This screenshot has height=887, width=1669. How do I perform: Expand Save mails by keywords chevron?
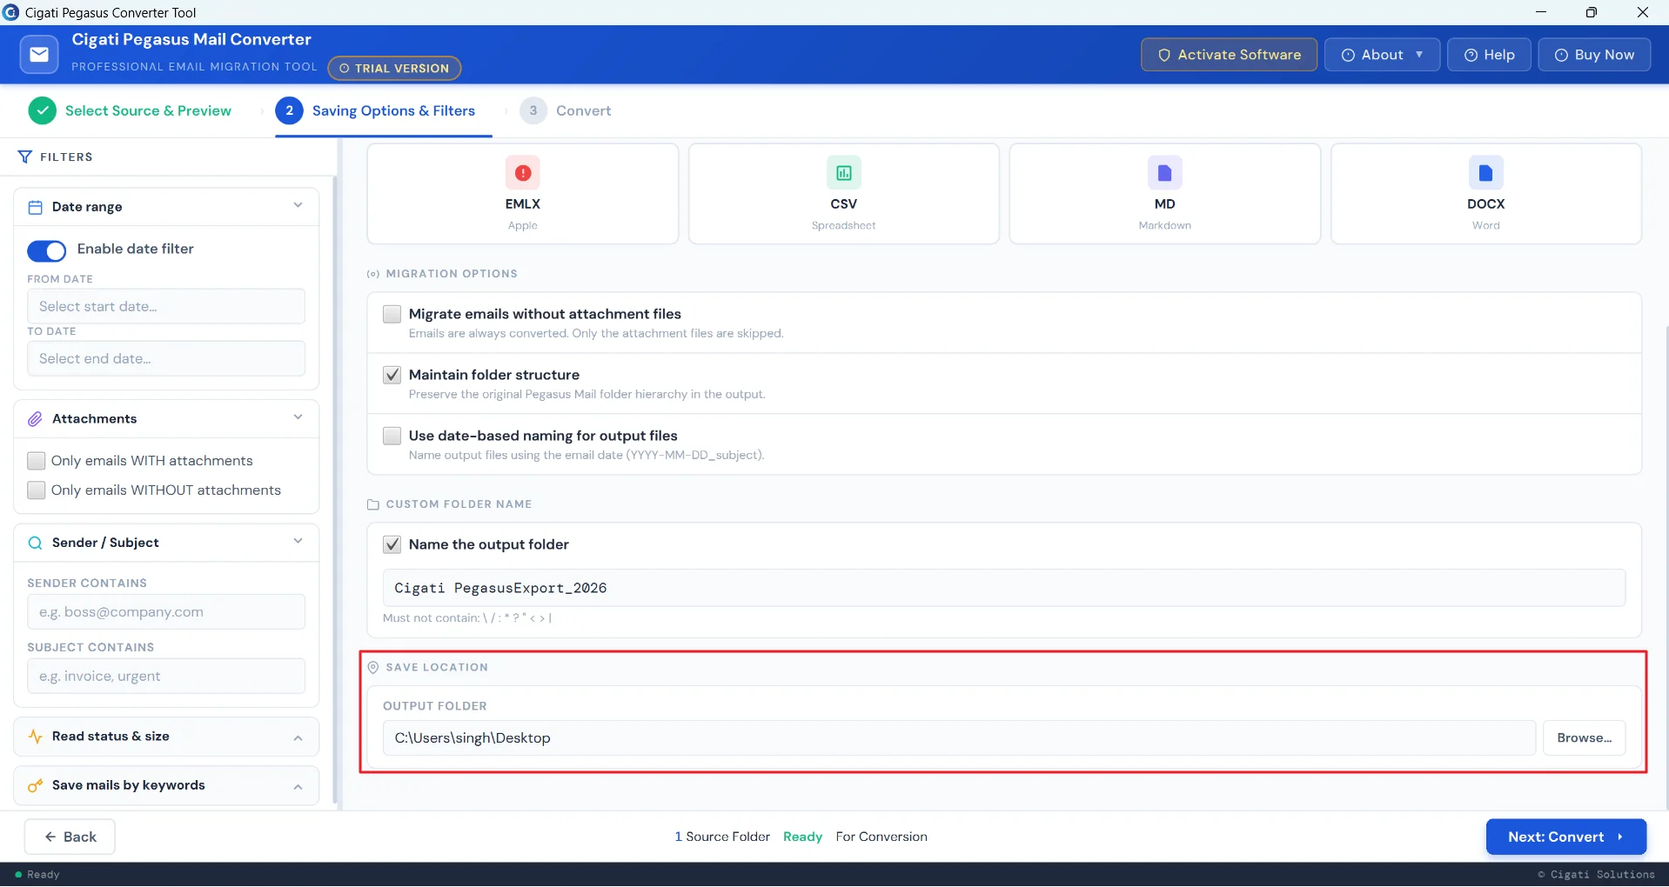298,786
